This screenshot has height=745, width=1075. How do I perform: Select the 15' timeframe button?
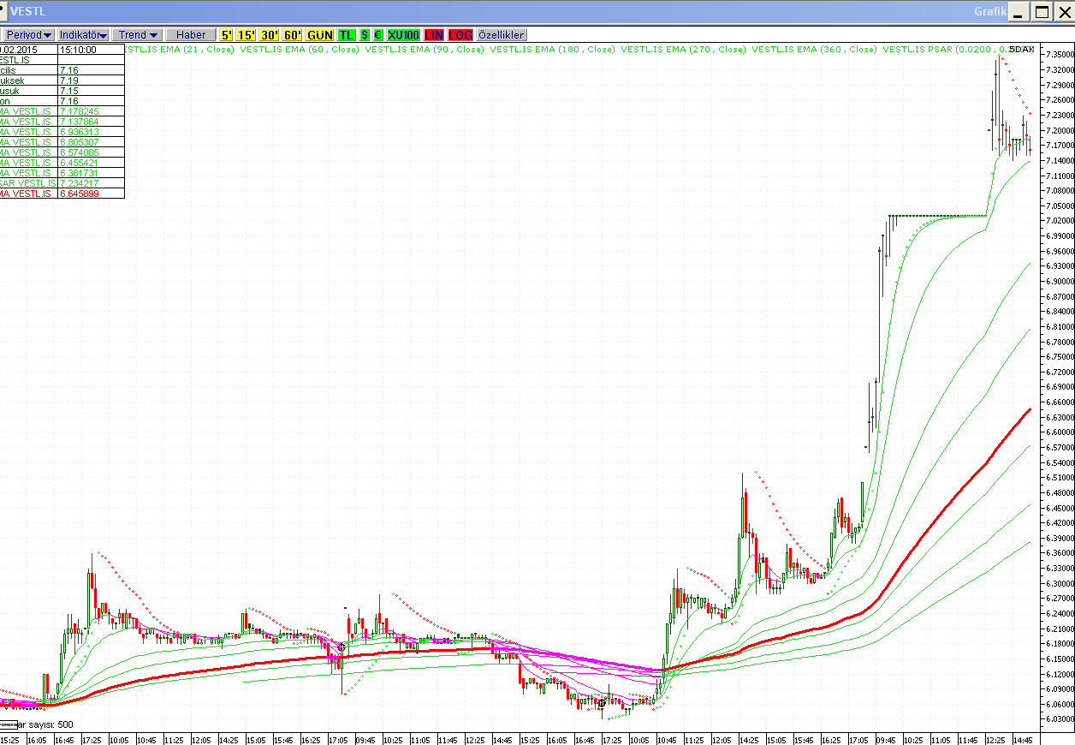click(x=246, y=35)
